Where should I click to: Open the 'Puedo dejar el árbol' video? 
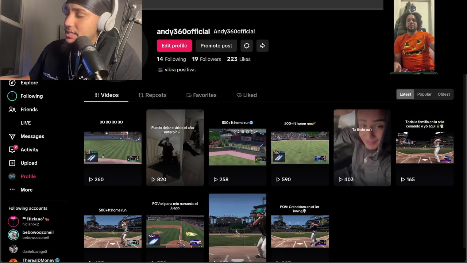click(175, 148)
